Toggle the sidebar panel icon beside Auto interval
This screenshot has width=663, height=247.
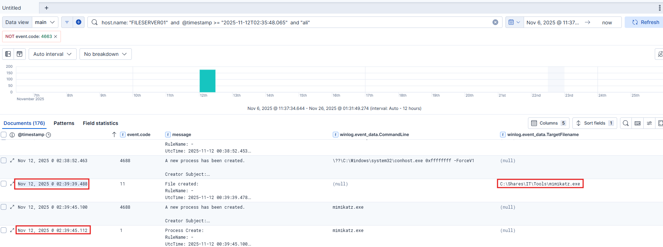[8, 54]
